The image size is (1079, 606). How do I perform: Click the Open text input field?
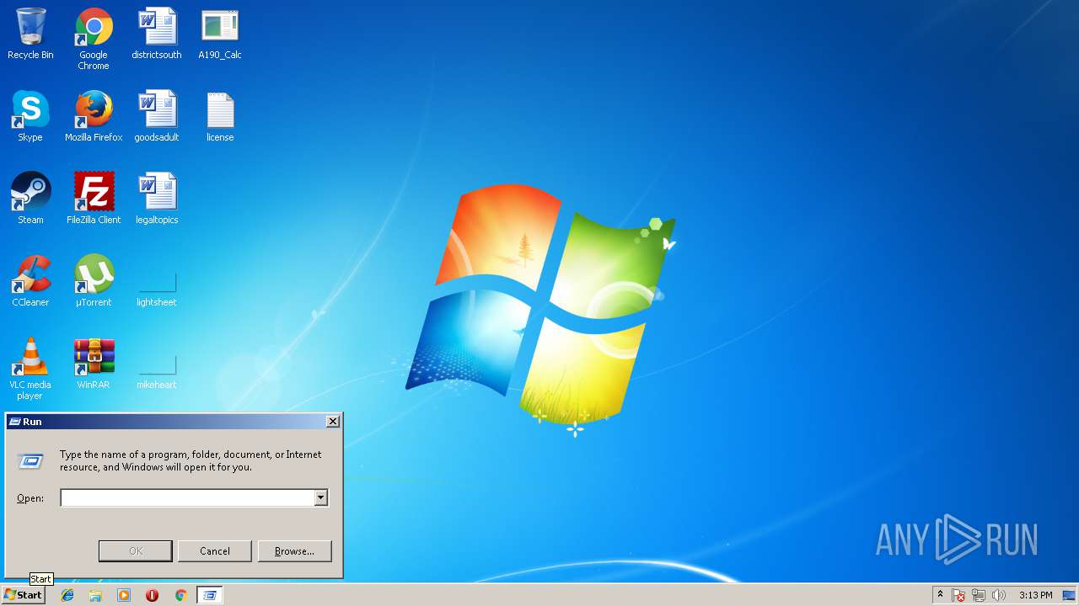pyautogui.click(x=187, y=498)
